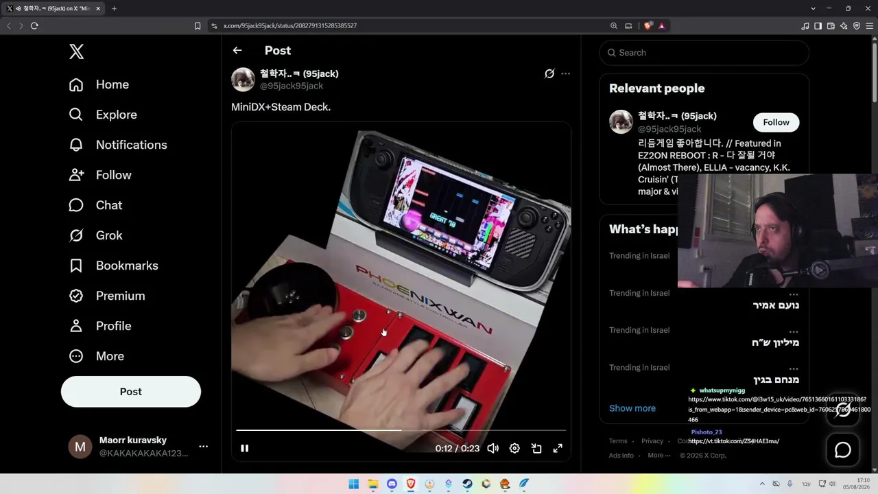Open the Brave VPN shield icon
This screenshot has width=878, height=494.
click(x=857, y=25)
